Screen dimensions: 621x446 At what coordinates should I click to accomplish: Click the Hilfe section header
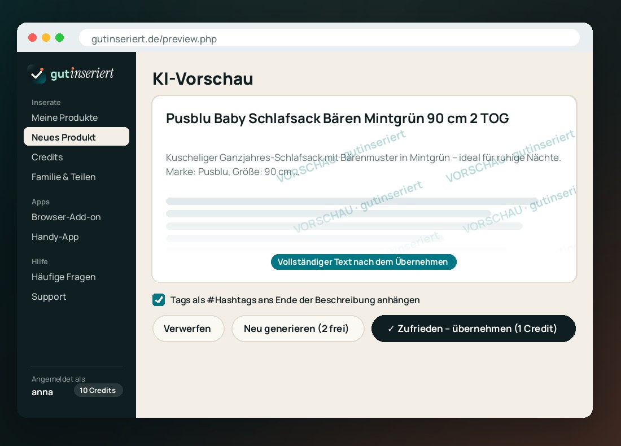click(x=40, y=261)
